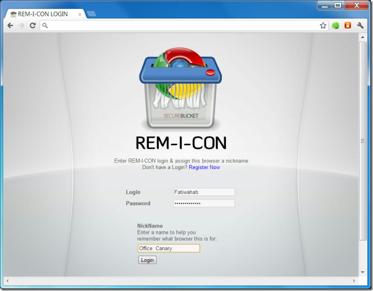
Task: Click the vertical scrollbar down arrow
Action: (362, 272)
